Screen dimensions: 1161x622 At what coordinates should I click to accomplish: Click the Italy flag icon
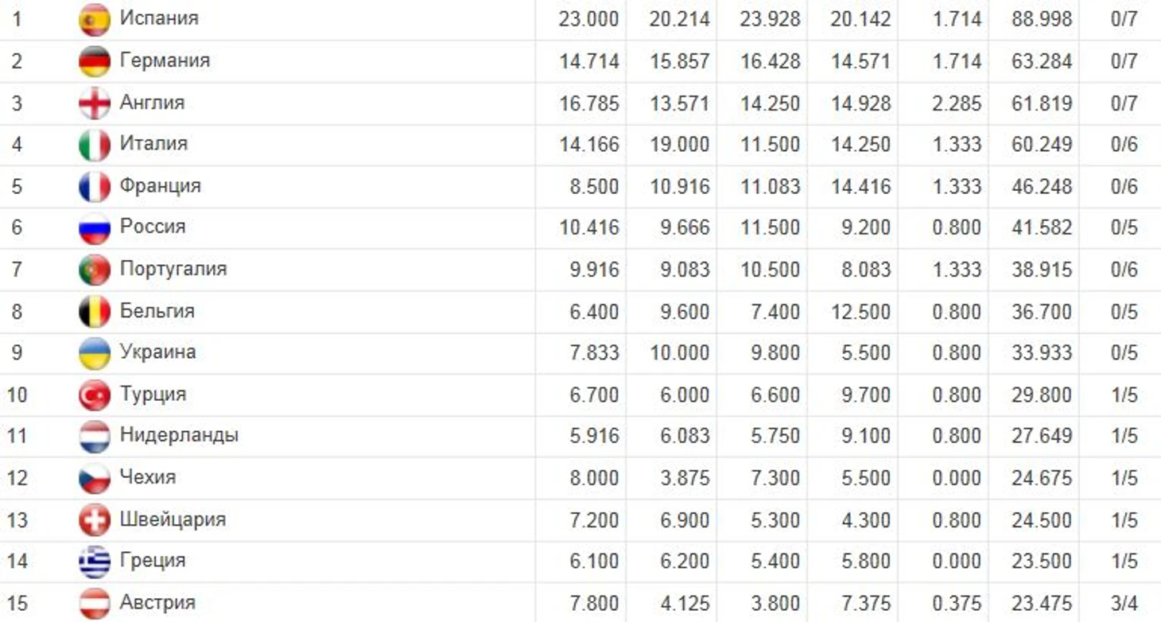click(x=95, y=145)
